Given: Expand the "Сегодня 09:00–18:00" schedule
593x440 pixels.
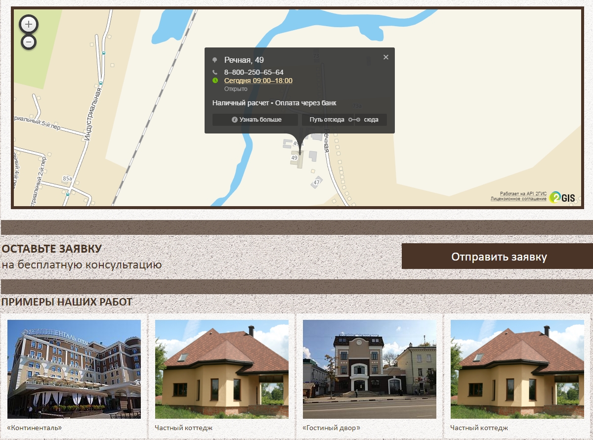Looking at the screenshot, I should pyautogui.click(x=258, y=81).
